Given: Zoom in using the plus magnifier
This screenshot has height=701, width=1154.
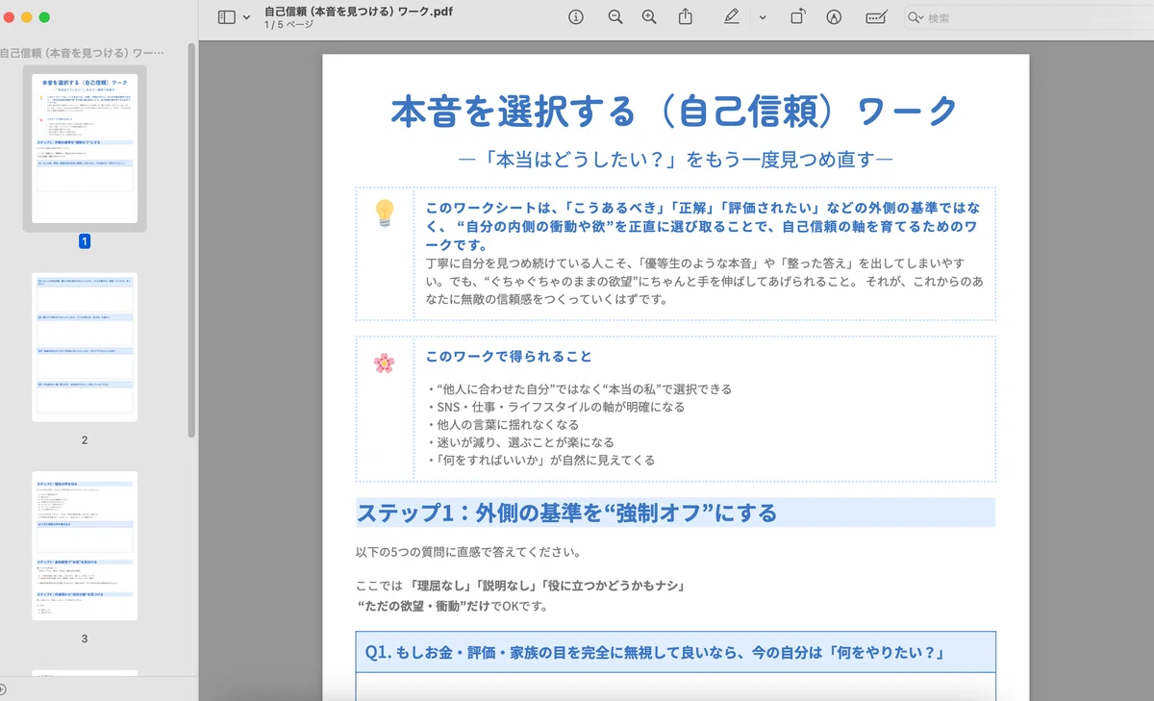Looking at the screenshot, I should click(649, 16).
